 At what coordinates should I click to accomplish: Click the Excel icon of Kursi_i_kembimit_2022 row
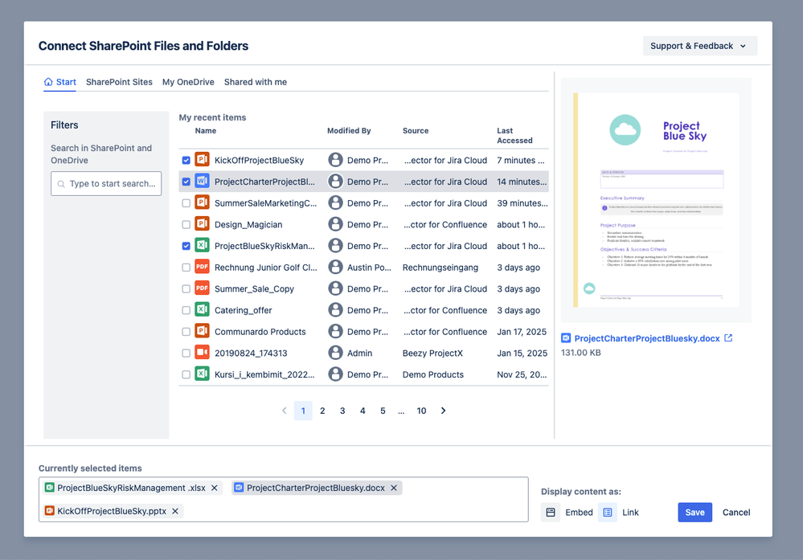click(202, 374)
